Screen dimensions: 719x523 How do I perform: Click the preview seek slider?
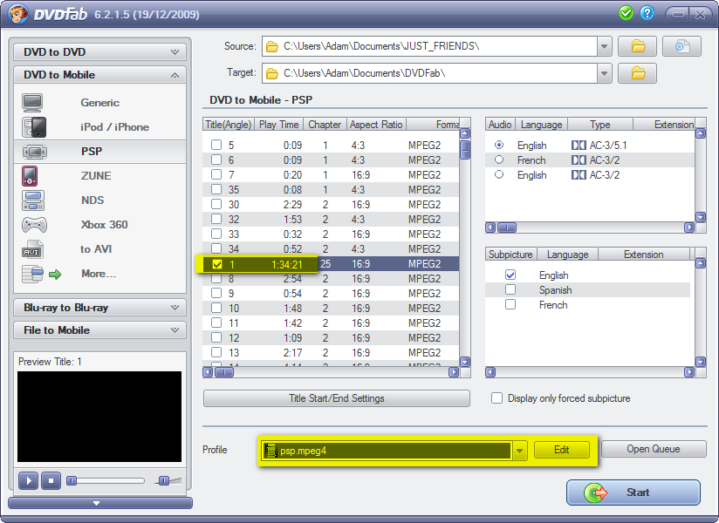point(106,480)
